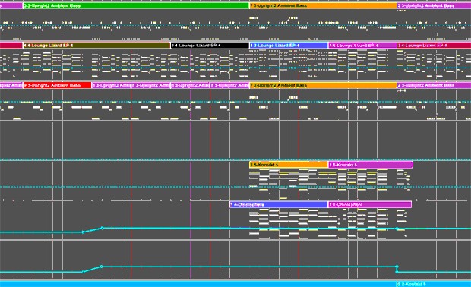Select magenta 4-Lounge Lizard EP-4 clip after blue clip
This screenshot has height=287, width=471.
pos(362,46)
